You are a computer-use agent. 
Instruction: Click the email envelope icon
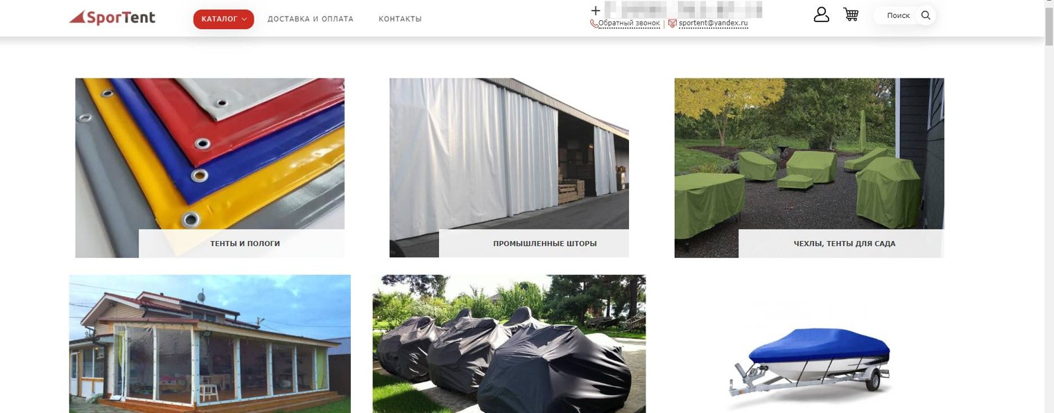672,24
